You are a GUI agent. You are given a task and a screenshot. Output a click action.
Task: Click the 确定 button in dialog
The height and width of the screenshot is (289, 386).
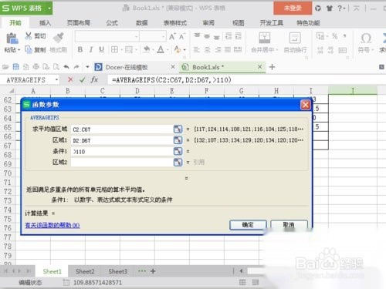tap(248, 225)
